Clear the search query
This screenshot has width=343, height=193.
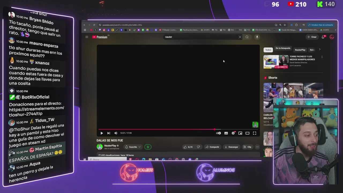click(x=240, y=37)
